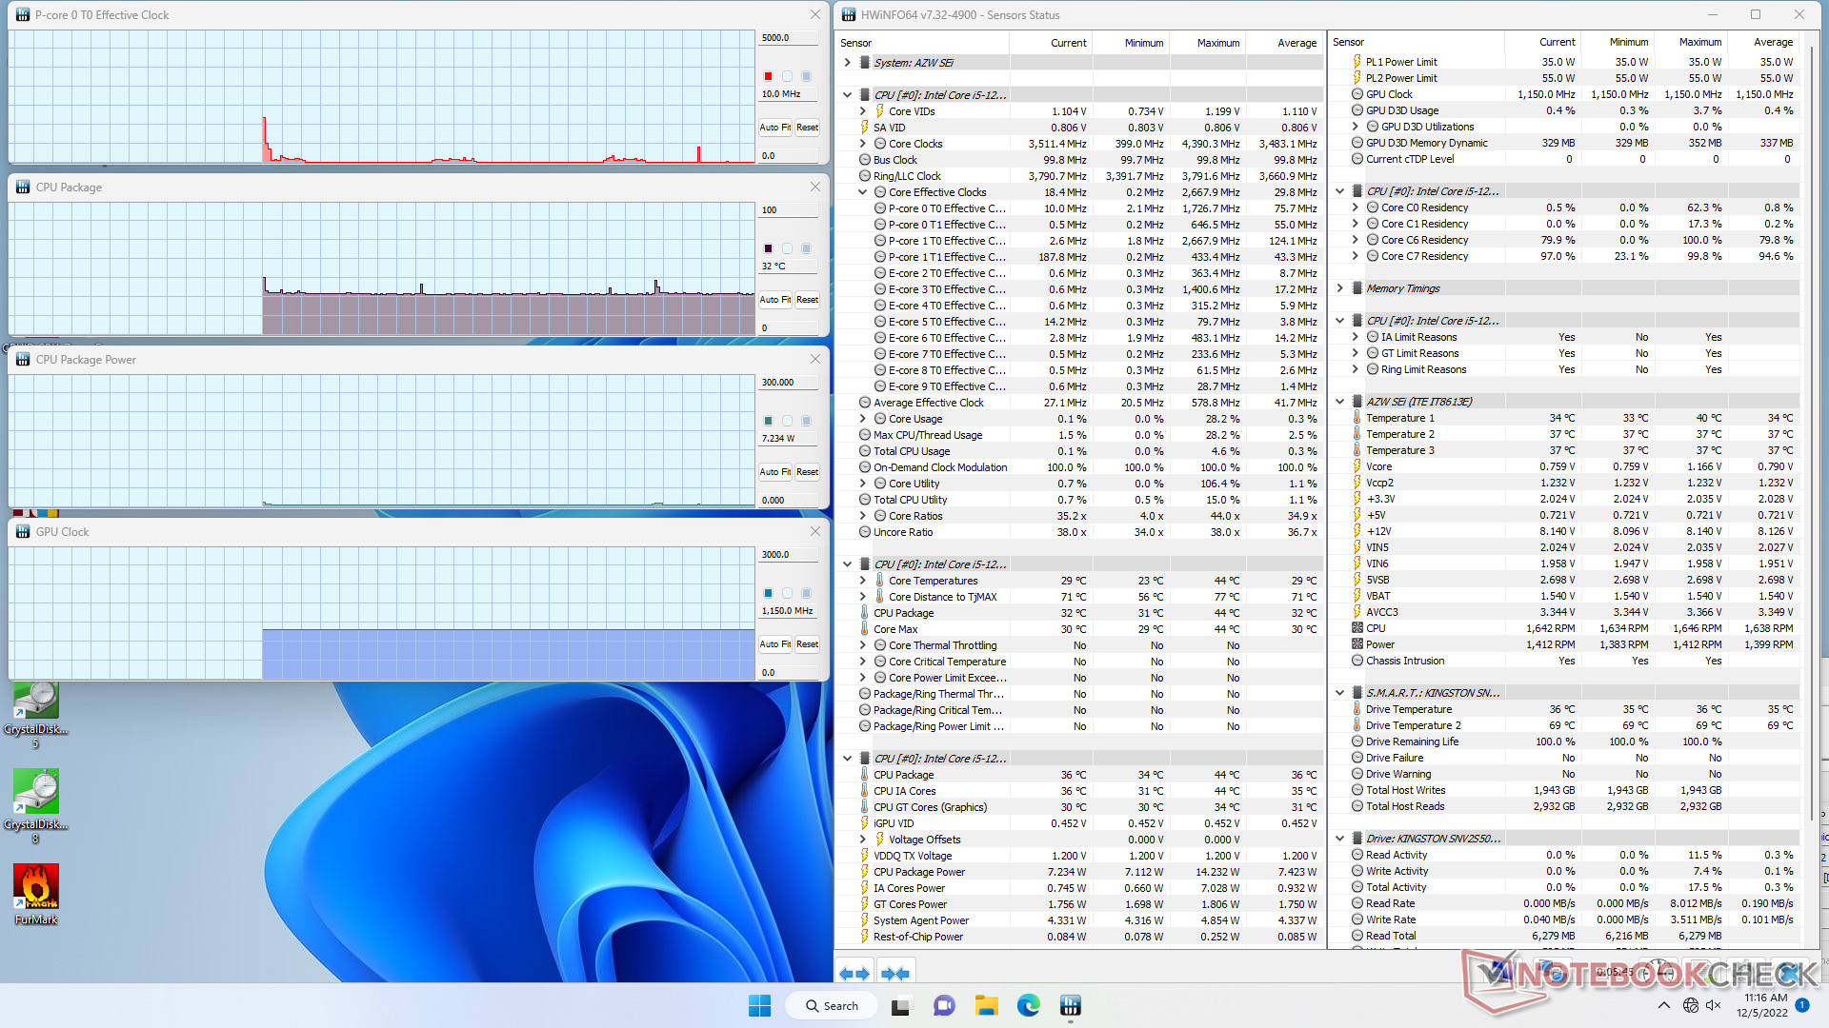Image resolution: width=1829 pixels, height=1028 pixels.
Task: Open the CrystalDiskMark 8 desktop shortcut
Action: [35, 806]
